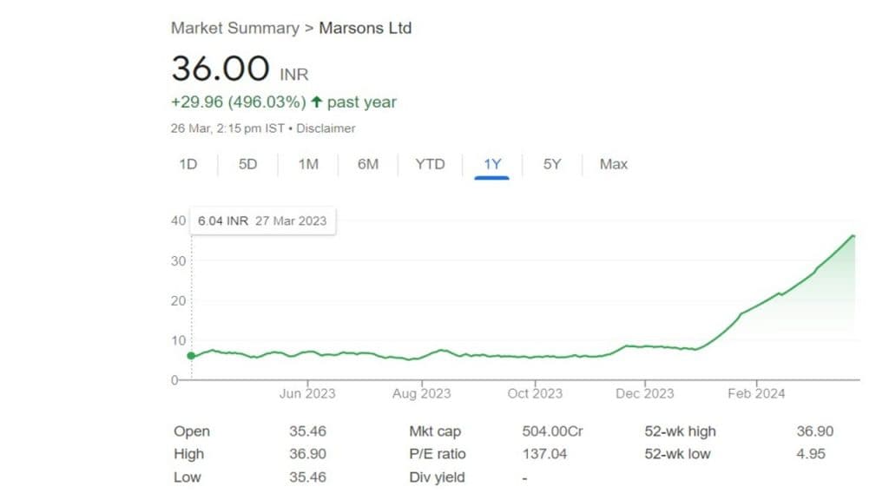The image size is (889, 500).
Task: Switch to the 5Y chart tab
Action: (552, 164)
